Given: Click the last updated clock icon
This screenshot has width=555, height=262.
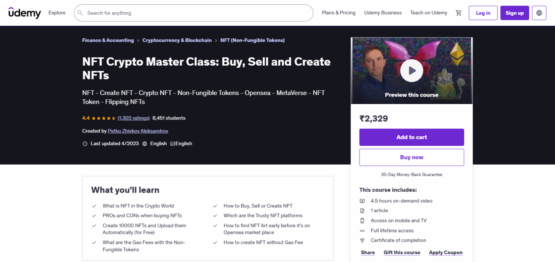Looking at the screenshot, I should pos(85,143).
